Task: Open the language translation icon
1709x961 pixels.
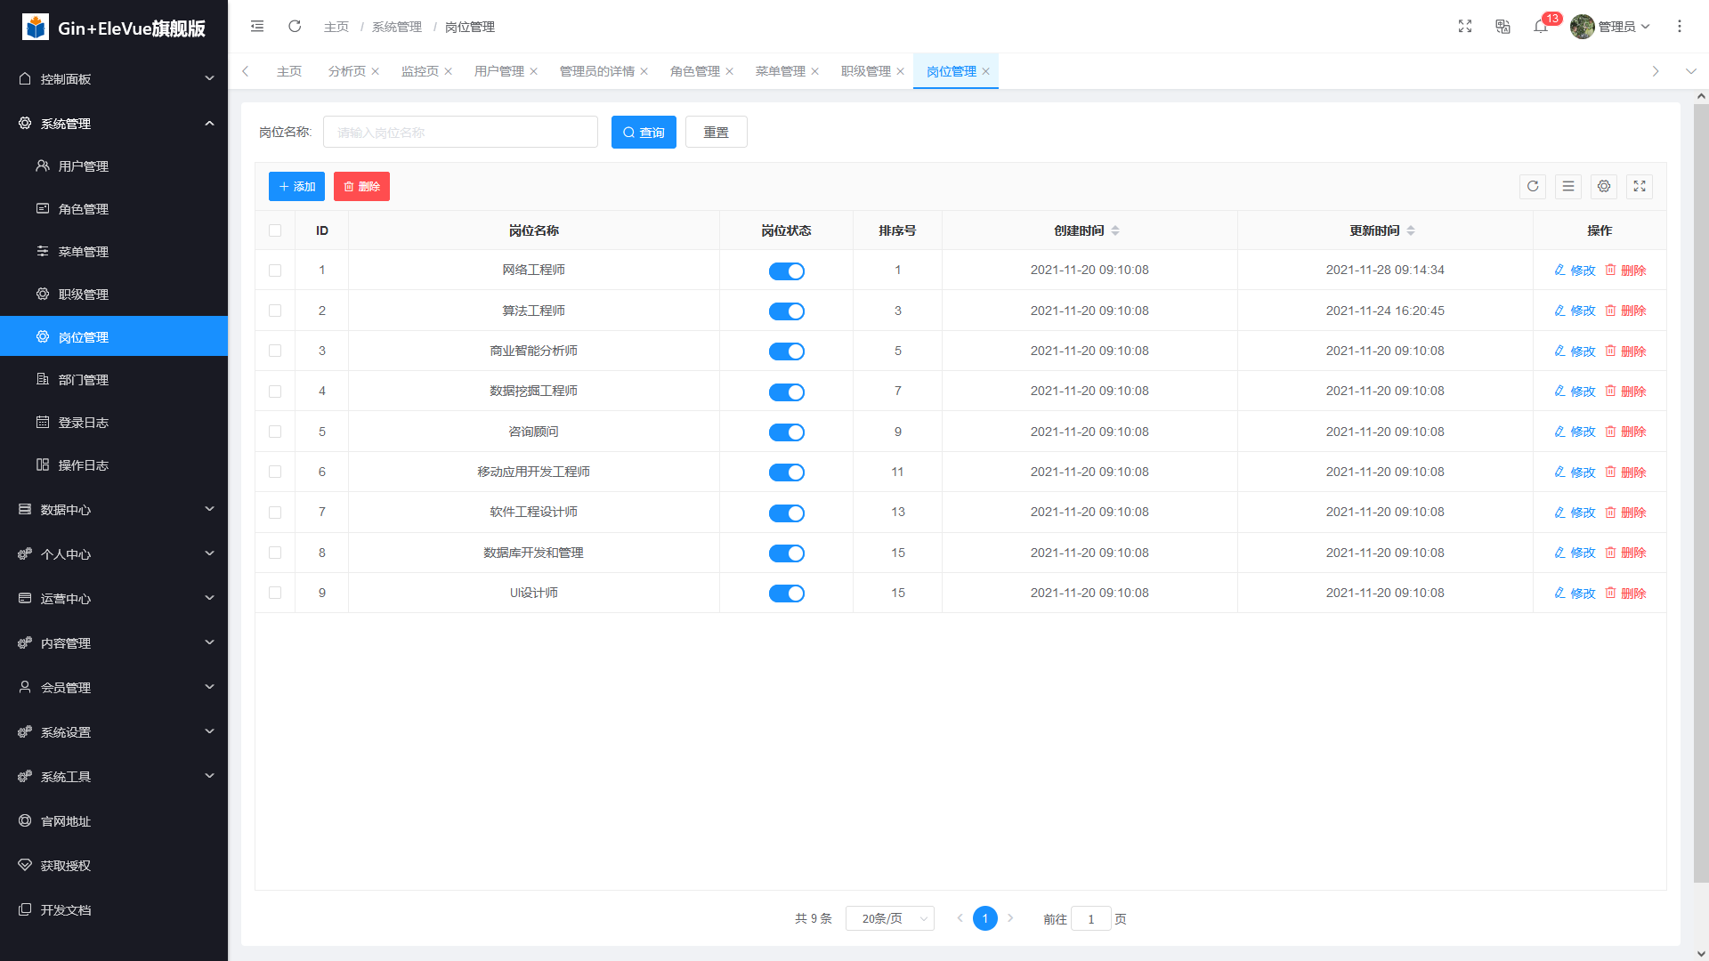Action: click(x=1502, y=27)
